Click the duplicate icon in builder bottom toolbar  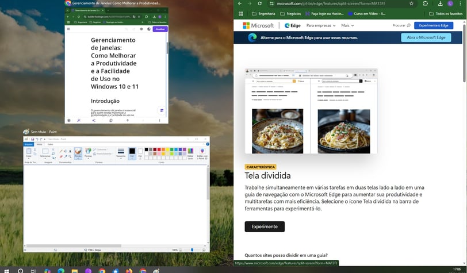[111, 121]
